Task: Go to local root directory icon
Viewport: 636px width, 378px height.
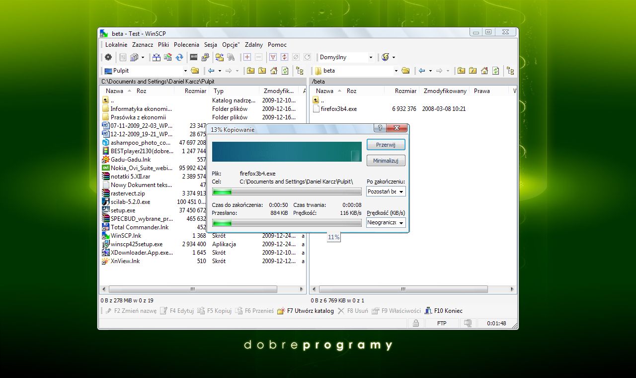Action: tap(262, 71)
